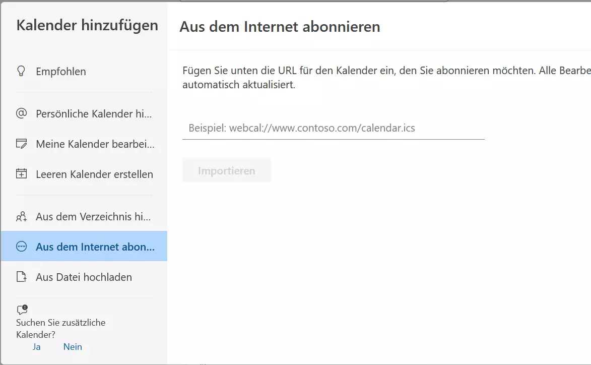591x365 pixels.
Task: Click the link icon for Aus dem Internet
Action: click(x=21, y=247)
